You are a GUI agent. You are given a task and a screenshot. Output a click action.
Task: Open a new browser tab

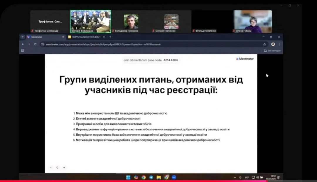coord(110,37)
